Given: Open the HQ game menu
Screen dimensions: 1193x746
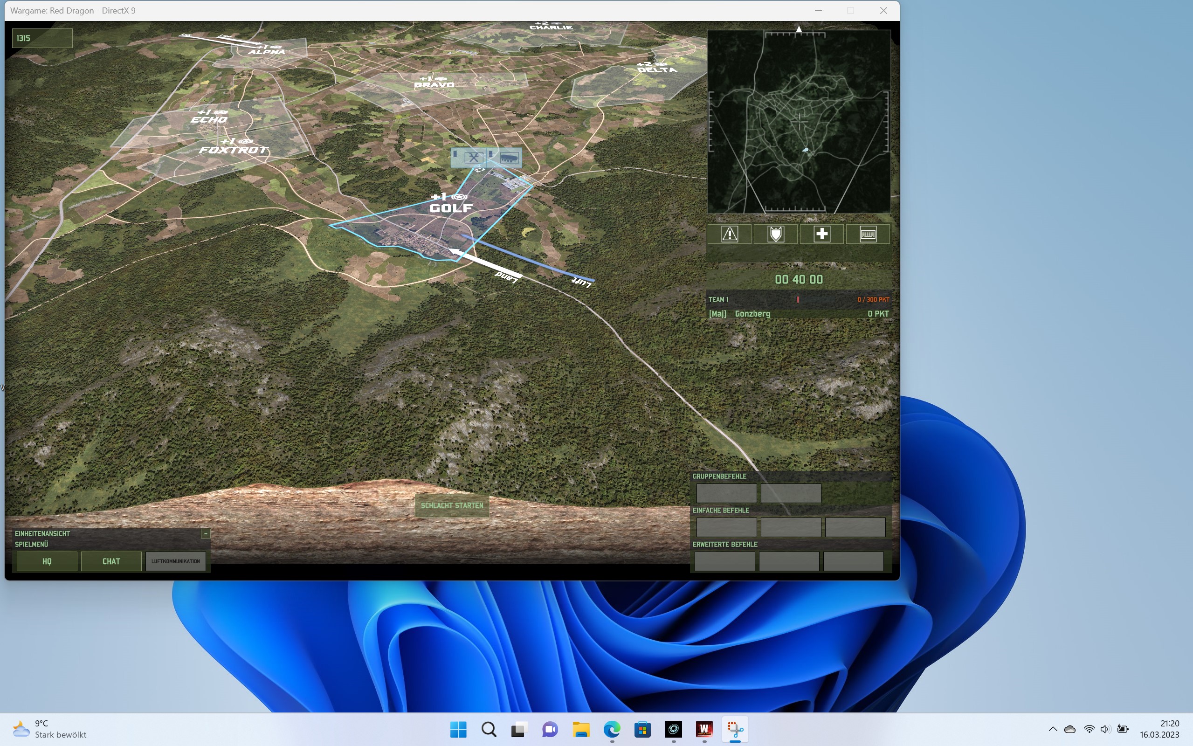Looking at the screenshot, I should [47, 561].
